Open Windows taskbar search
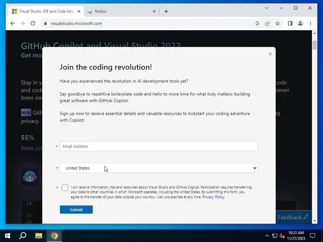This screenshot has height=242, width=323. point(23,236)
